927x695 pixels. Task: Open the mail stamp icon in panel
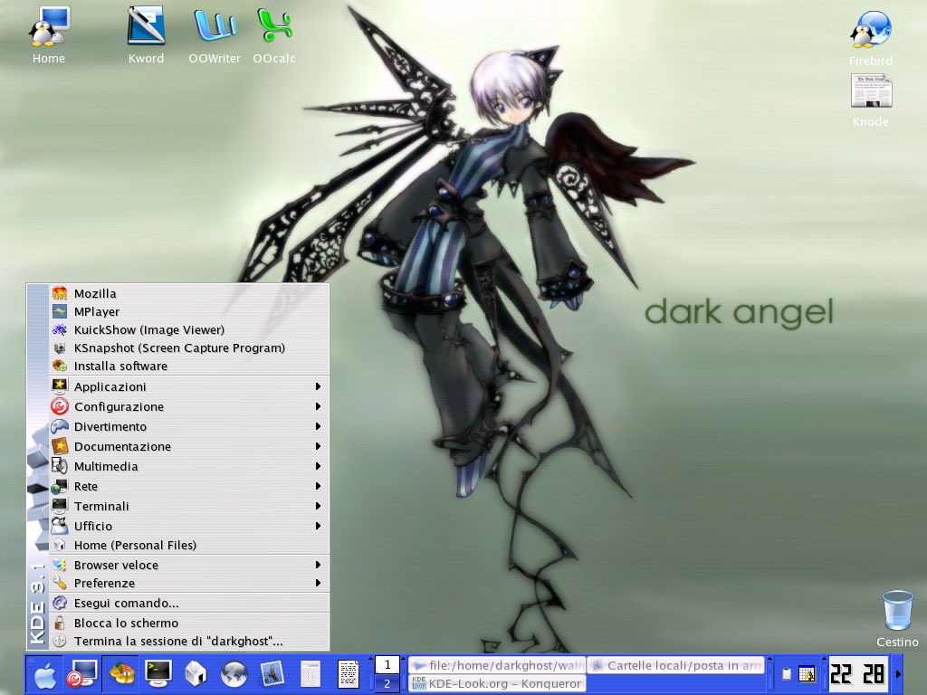tap(272, 674)
